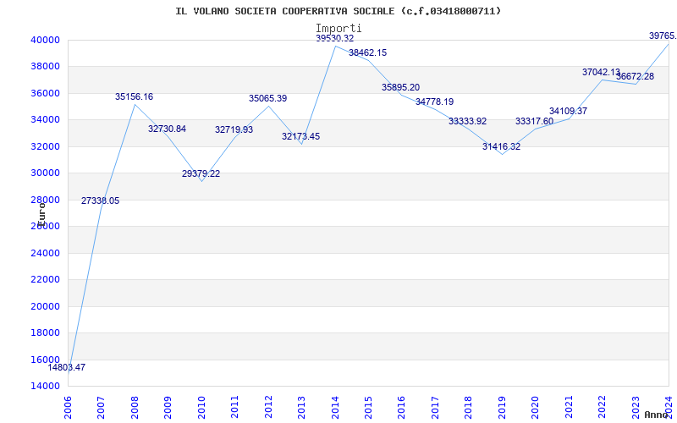Screen dimensions: 677x423
Task: Click the 2017 x-axis year label
Action: click(435, 408)
